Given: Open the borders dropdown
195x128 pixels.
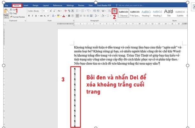Looking at the screenshot, I should pos(111,16).
